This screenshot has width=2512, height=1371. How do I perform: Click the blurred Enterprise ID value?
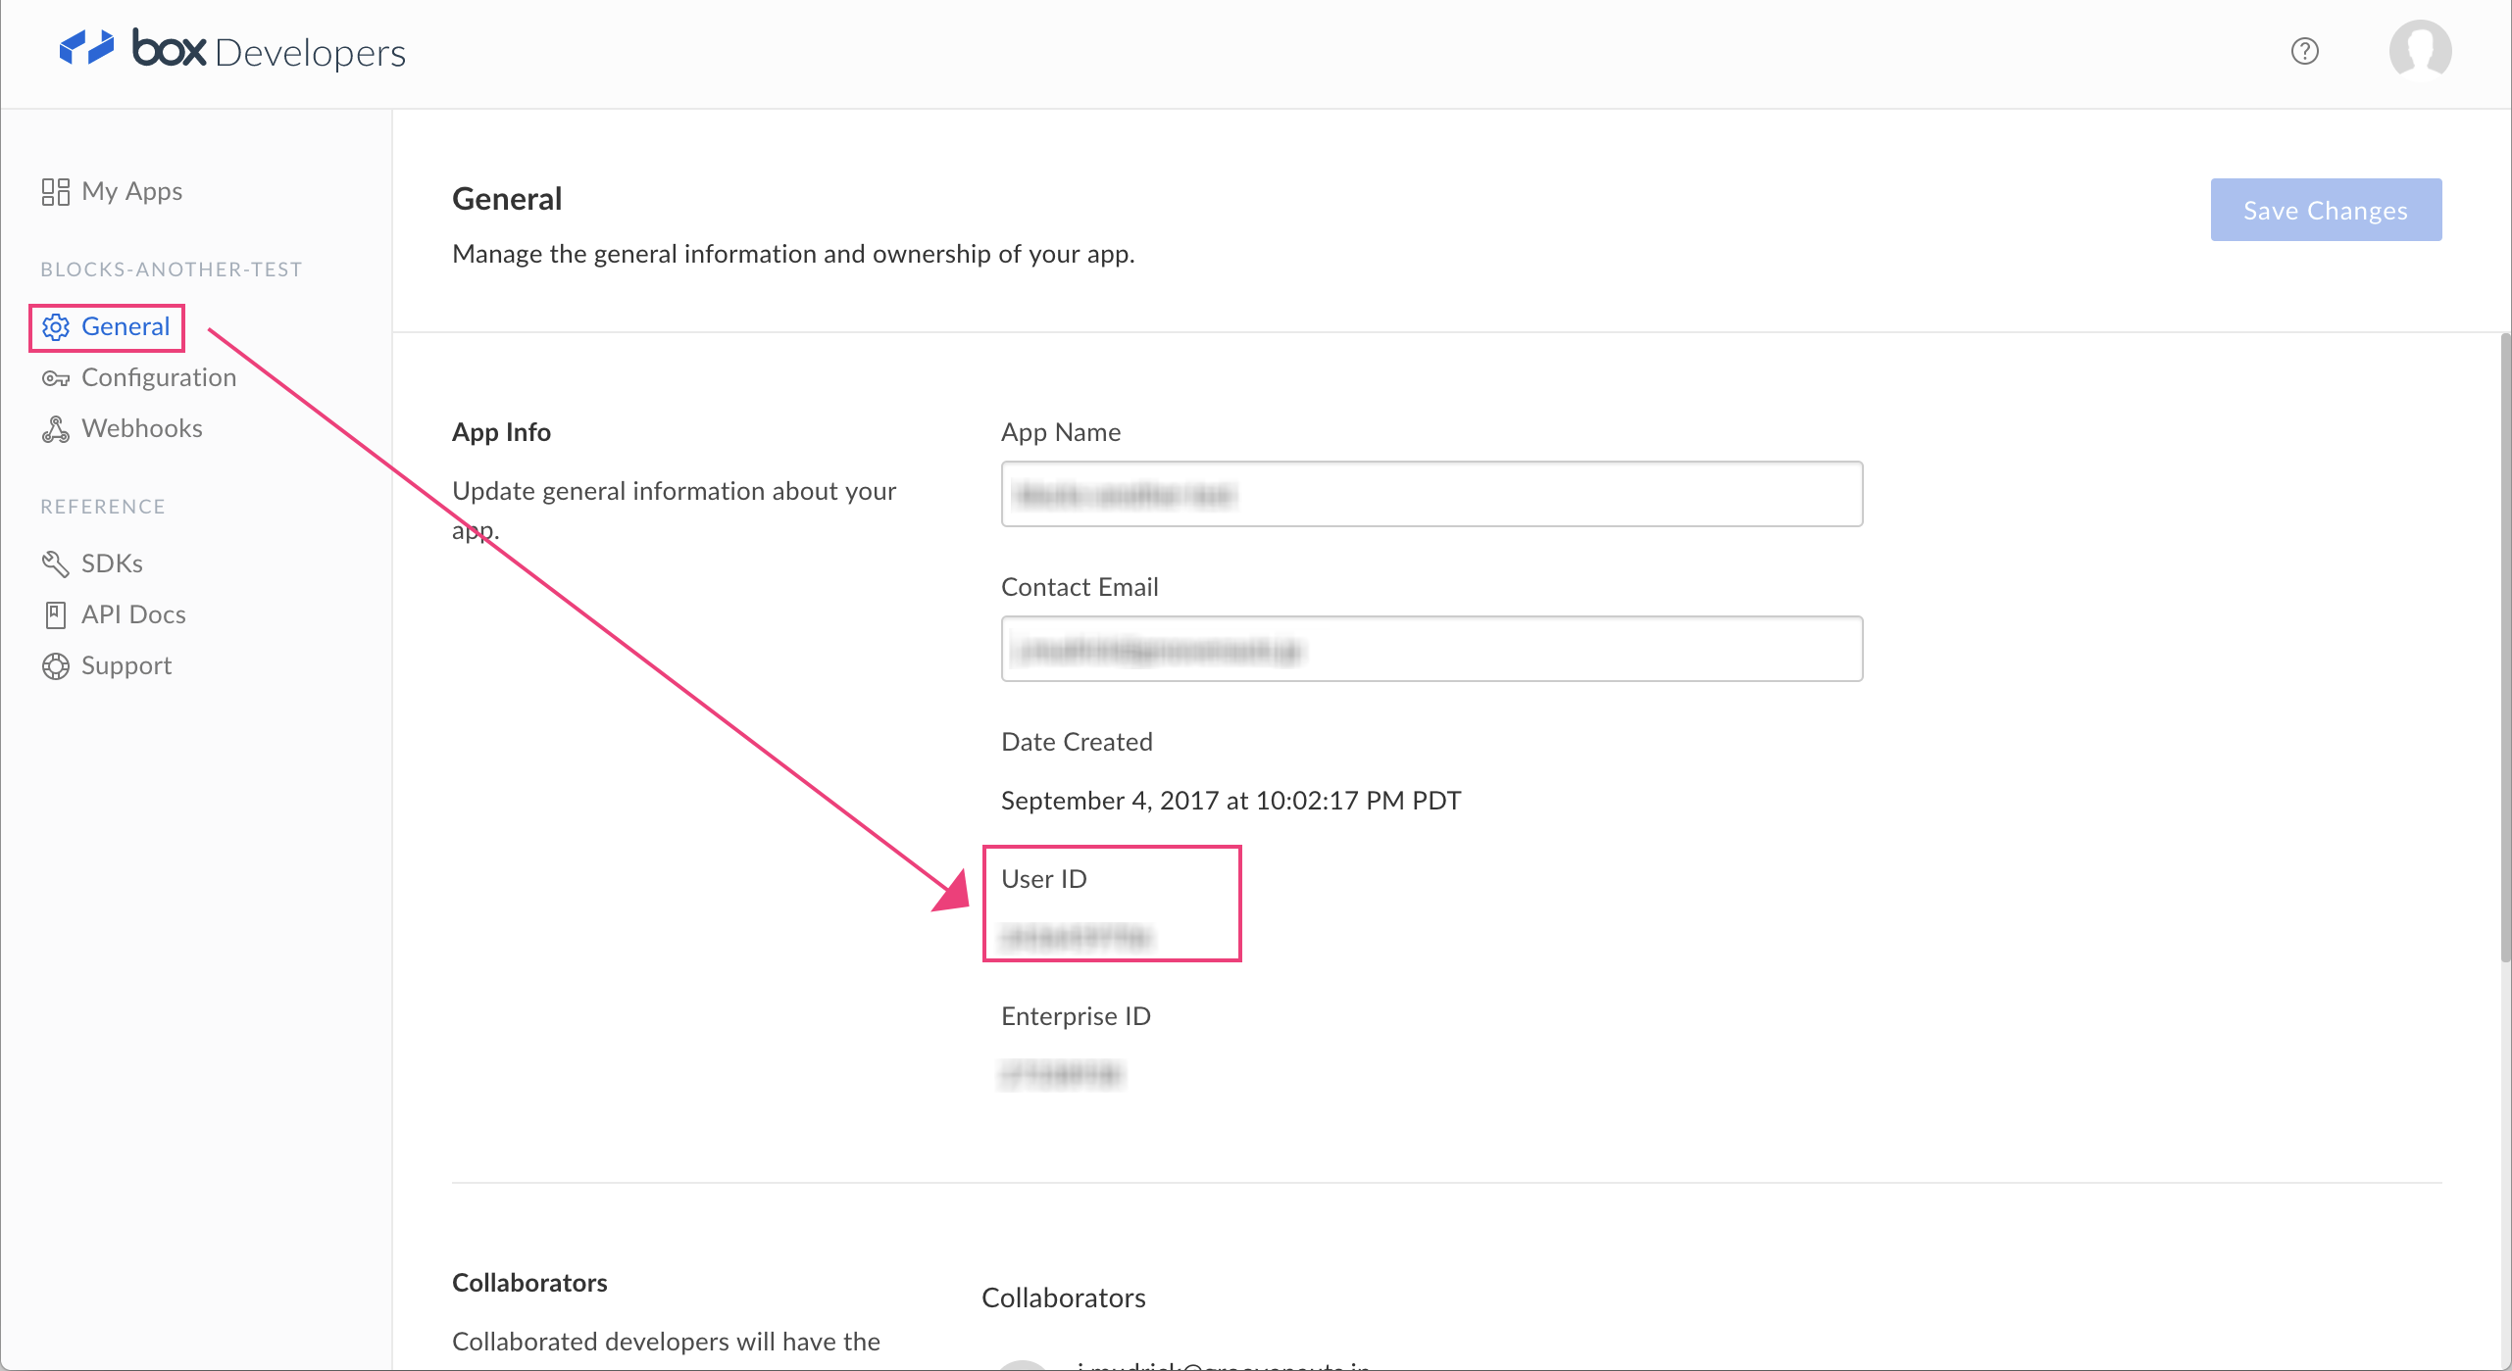[1061, 1074]
